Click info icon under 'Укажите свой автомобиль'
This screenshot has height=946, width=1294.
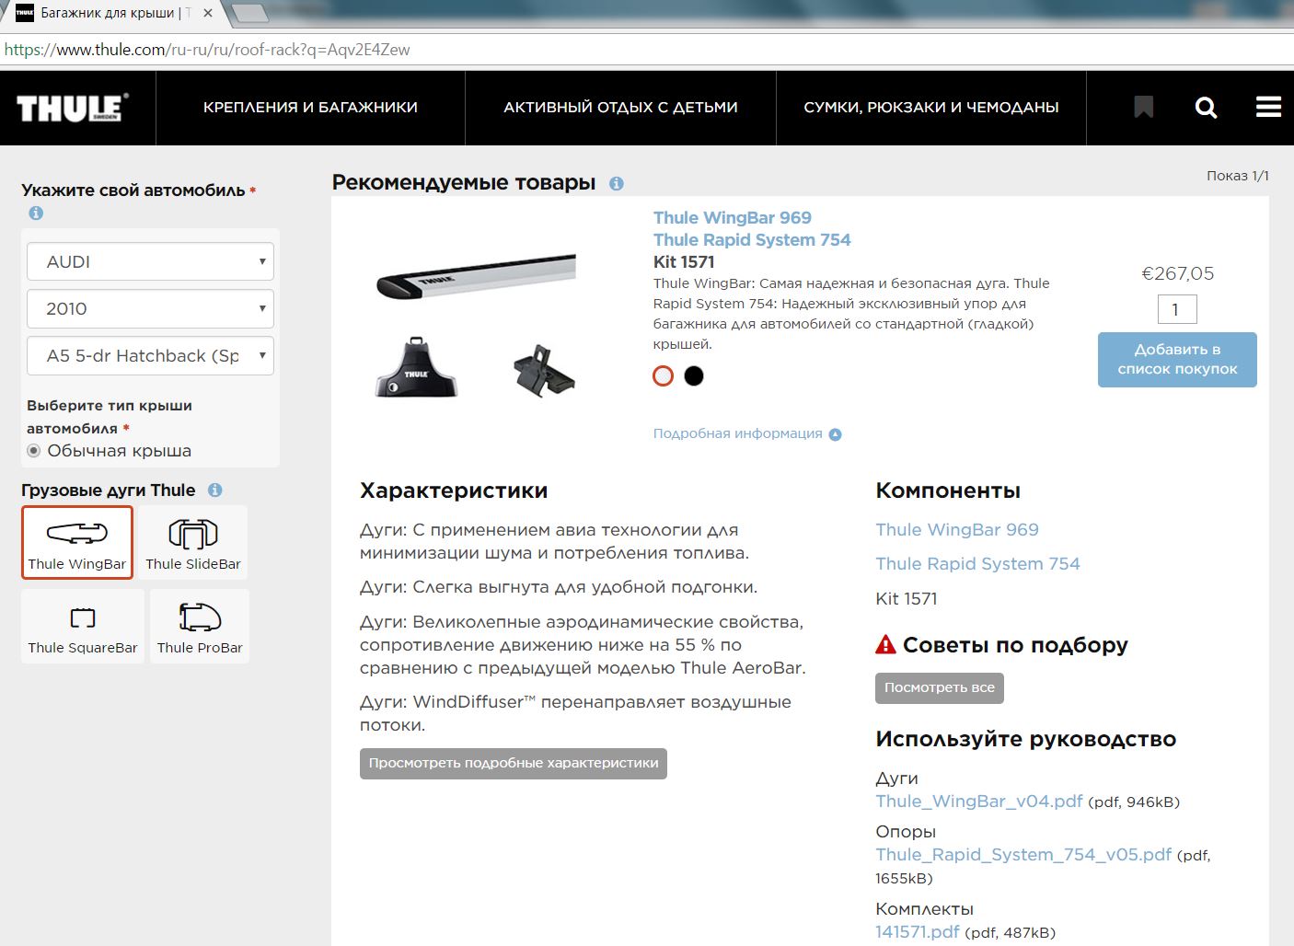coord(36,213)
